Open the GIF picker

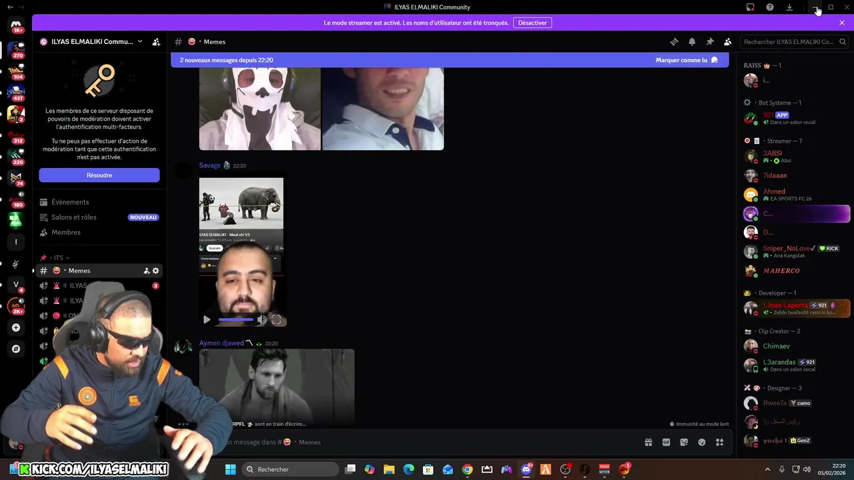point(666,442)
